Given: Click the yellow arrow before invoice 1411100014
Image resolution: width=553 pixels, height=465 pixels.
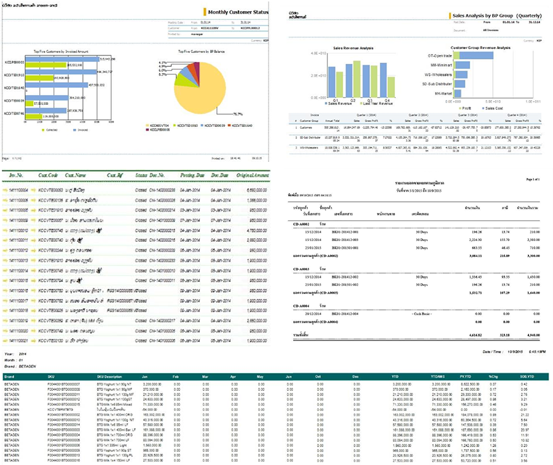Looking at the screenshot, I should [x=5, y=271].
